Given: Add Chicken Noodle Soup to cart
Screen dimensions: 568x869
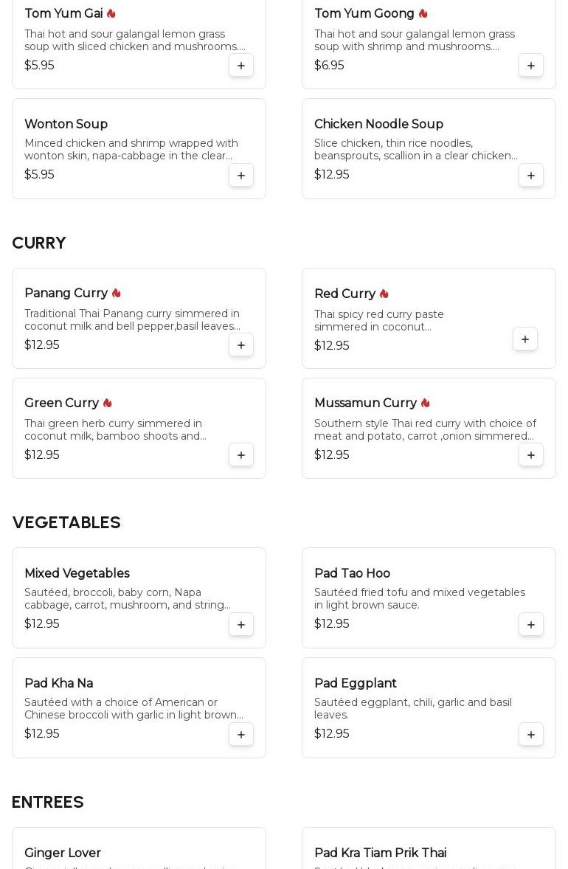Looking at the screenshot, I should pyautogui.click(x=531, y=175).
